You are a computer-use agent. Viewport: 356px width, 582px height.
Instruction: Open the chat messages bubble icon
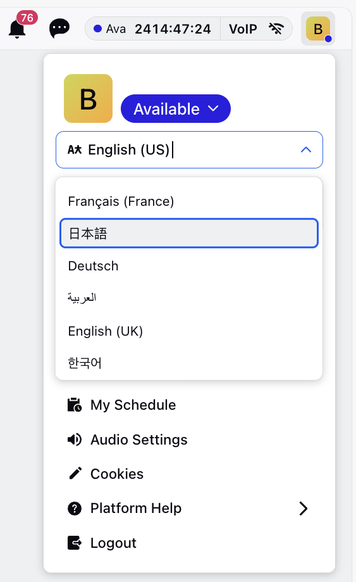(59, 28)
